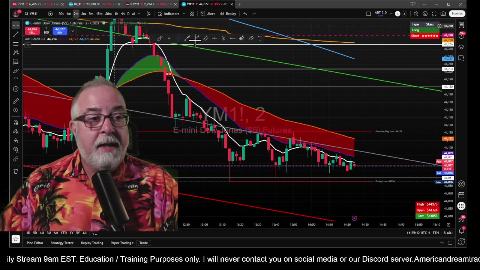Take a chart snapshot with camera icon
This screenshot has width=480, height=270.
[443, 14]
